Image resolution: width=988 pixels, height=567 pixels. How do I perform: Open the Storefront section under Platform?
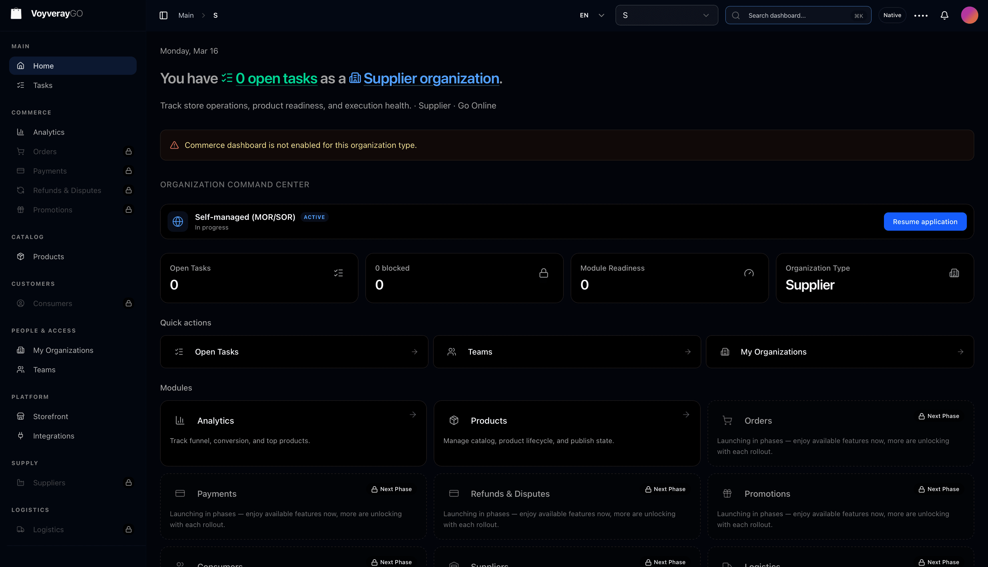pos(50,416)
